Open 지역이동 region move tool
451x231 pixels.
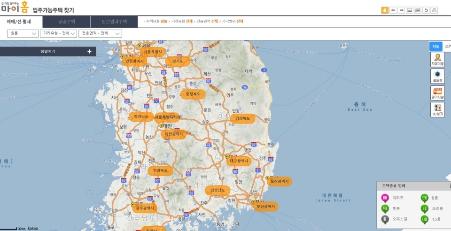click(x=437, y=60)
